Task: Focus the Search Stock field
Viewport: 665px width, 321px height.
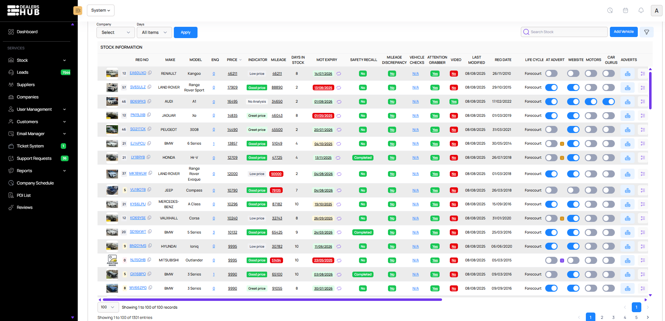Action: pos(564,32)
